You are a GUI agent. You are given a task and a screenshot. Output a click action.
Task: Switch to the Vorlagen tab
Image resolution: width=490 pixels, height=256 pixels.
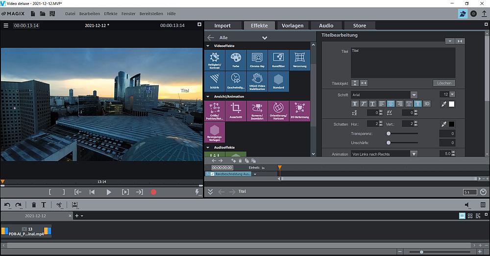coord(293,25)
